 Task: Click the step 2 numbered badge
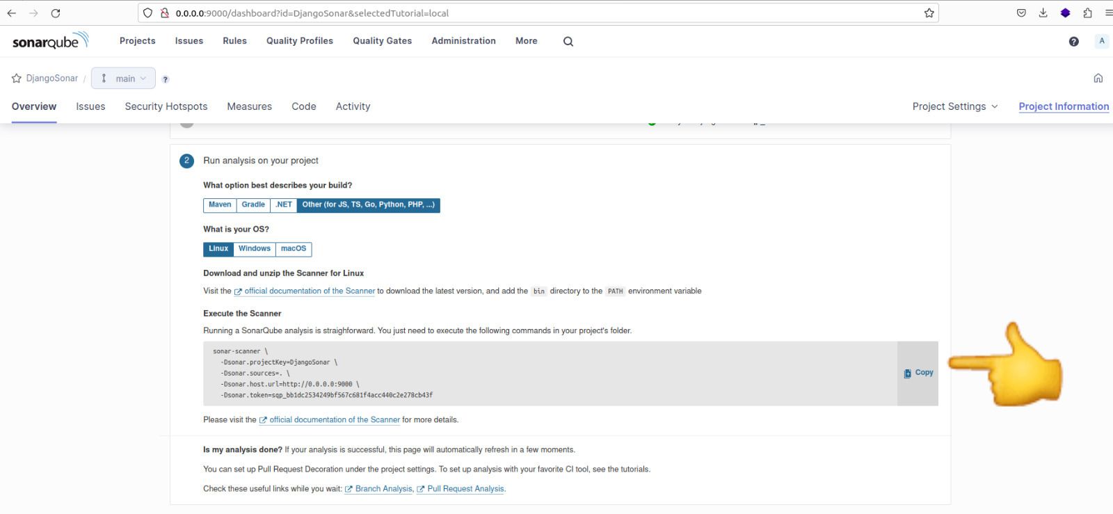coord(186,161)
